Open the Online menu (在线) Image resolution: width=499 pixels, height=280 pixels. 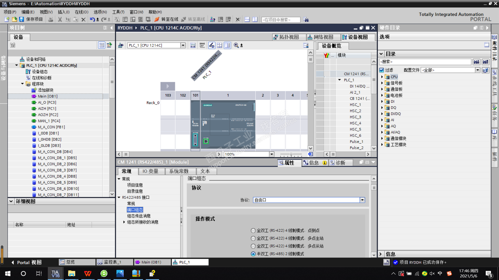pos(81,12)
